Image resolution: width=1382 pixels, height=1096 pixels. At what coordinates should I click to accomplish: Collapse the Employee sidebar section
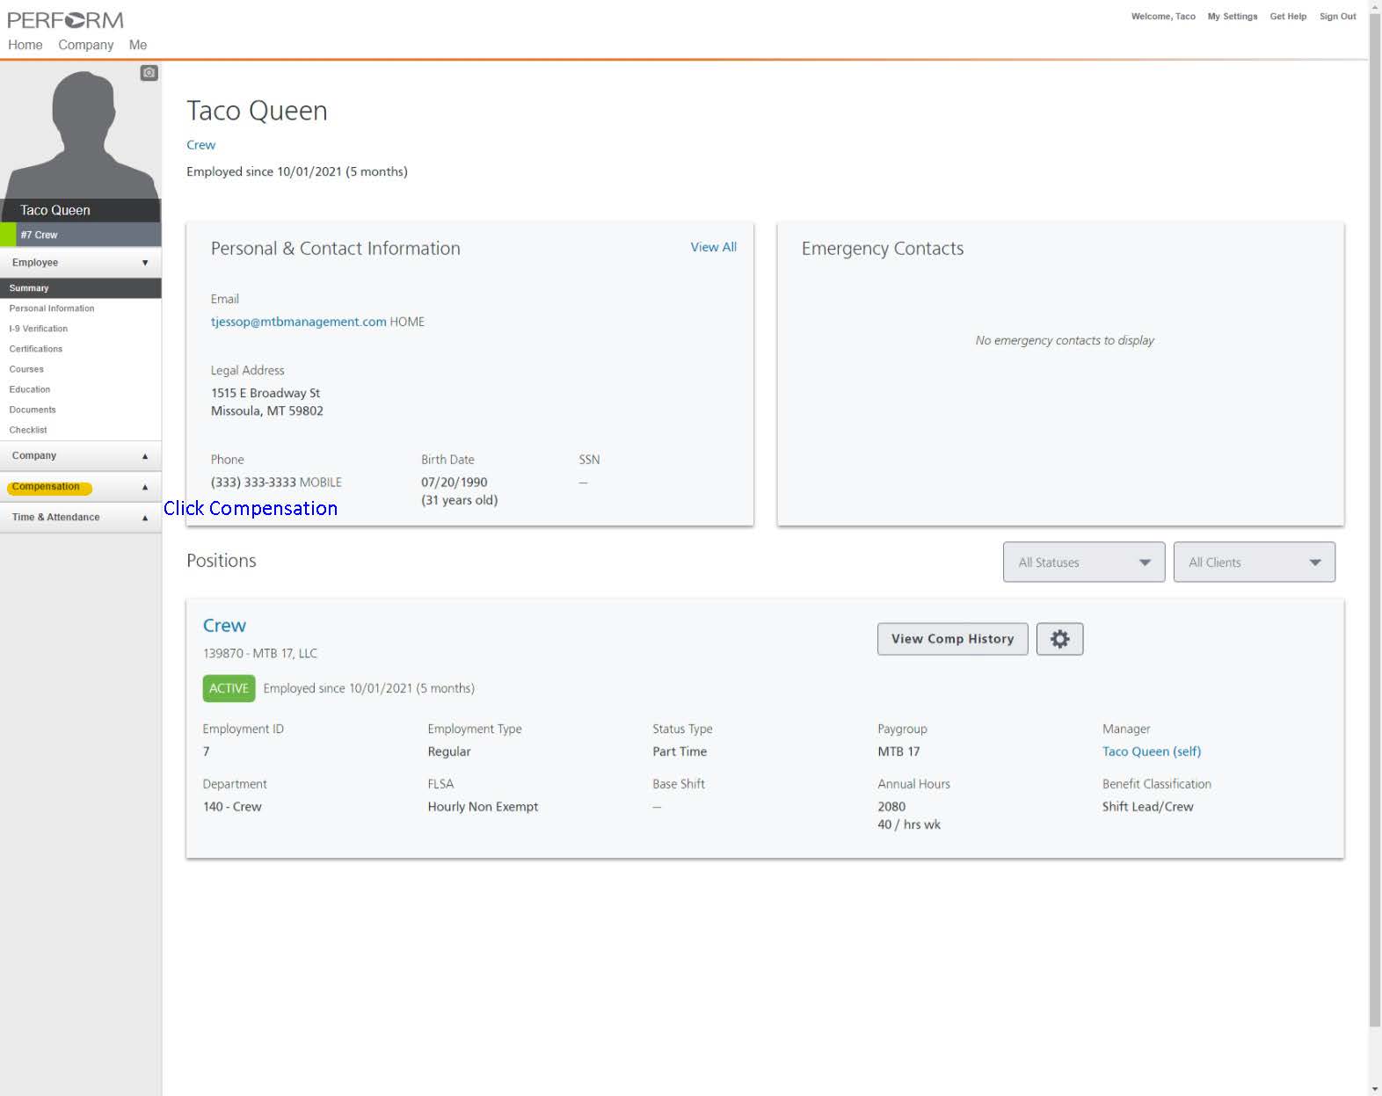pos(80,263)
